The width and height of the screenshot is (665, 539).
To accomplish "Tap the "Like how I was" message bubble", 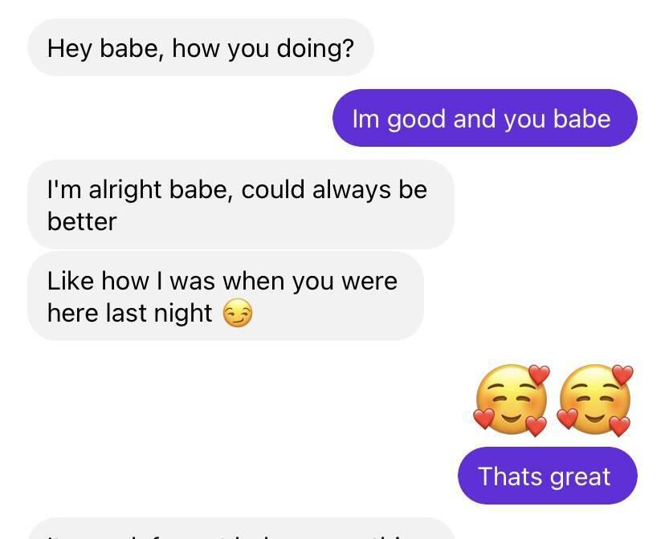I will point(225,297).
